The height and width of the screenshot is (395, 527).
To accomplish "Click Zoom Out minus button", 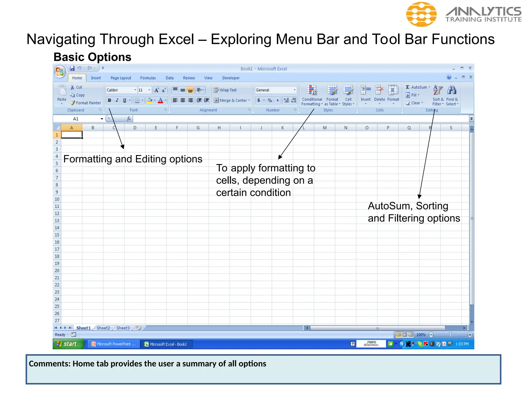I will [x=431, y=335].
